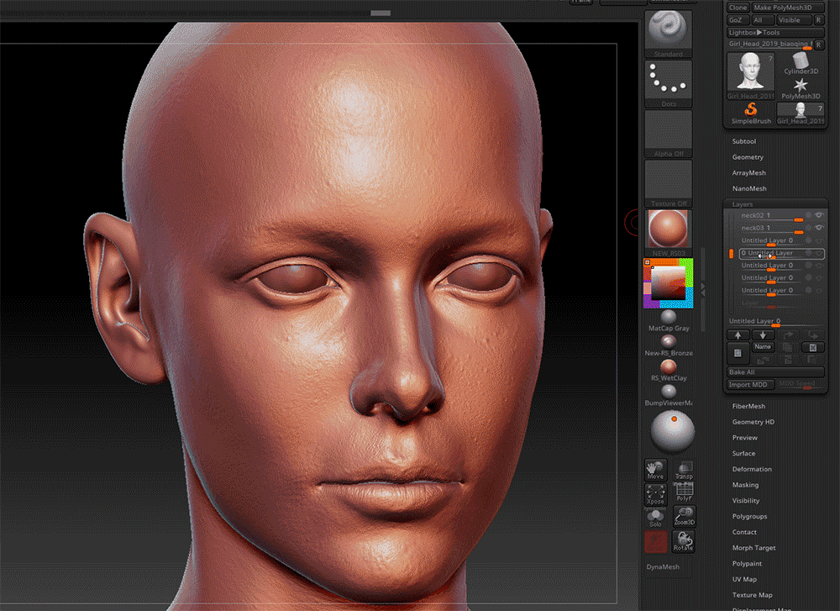The height and width of the screenshot is (611, 840).
Task: Select the RS_WetClay material
Action: pos(669,371)
